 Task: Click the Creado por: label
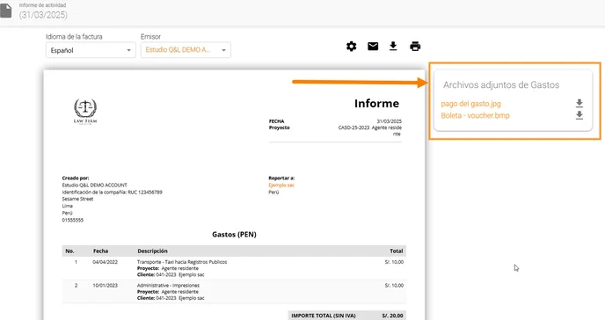click(x=76, y=178)
